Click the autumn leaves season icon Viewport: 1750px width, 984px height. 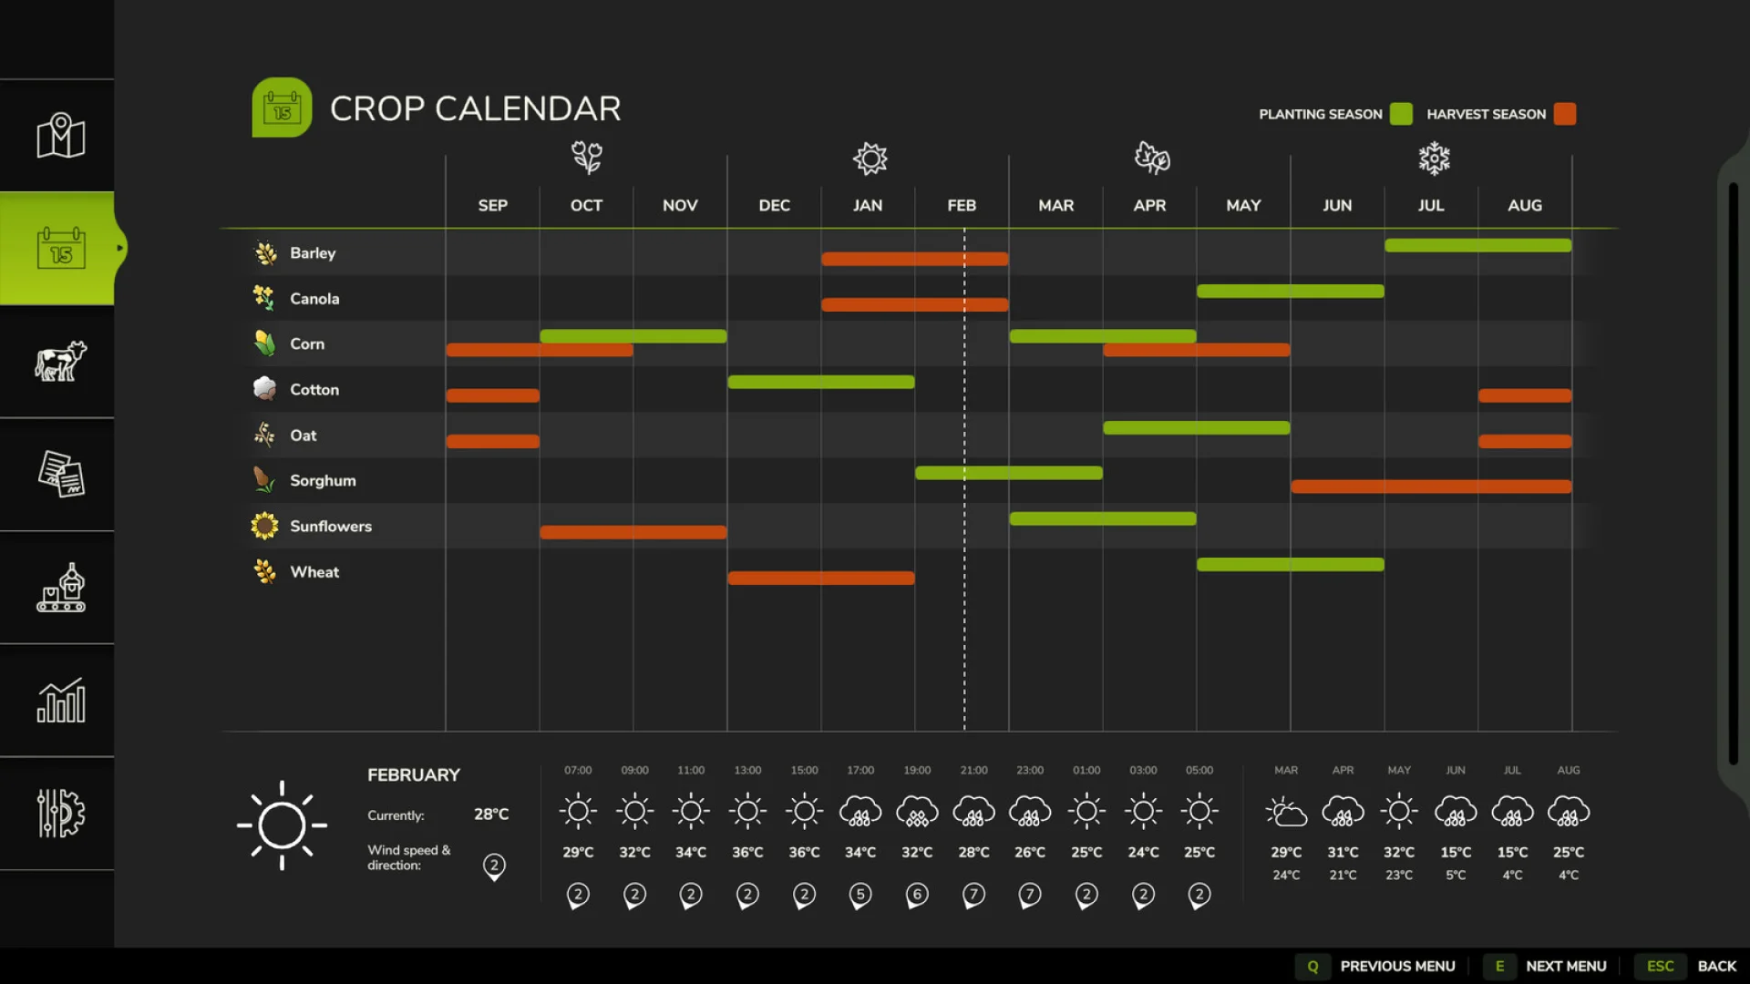[1149, 158]
